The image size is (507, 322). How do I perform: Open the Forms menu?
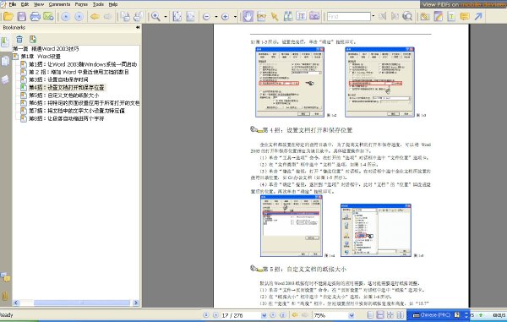click(81, 4)
